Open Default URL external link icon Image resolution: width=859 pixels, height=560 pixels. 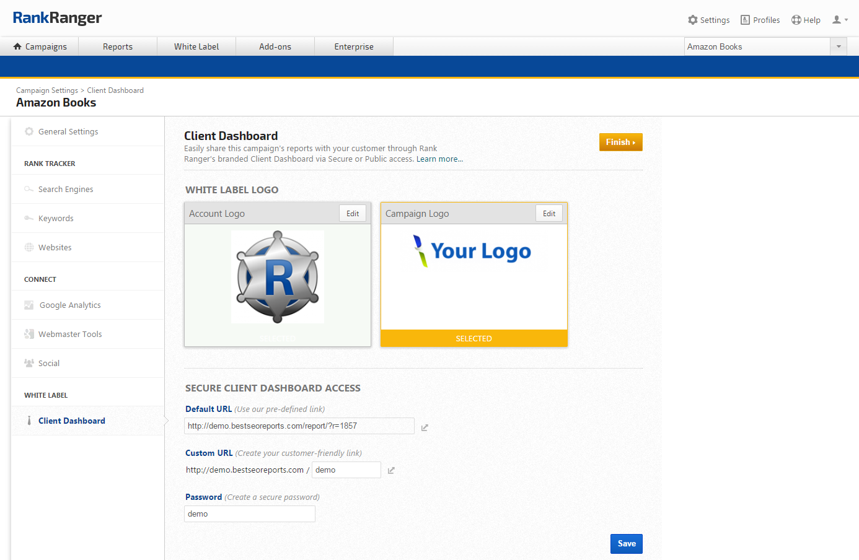point(425,427)
